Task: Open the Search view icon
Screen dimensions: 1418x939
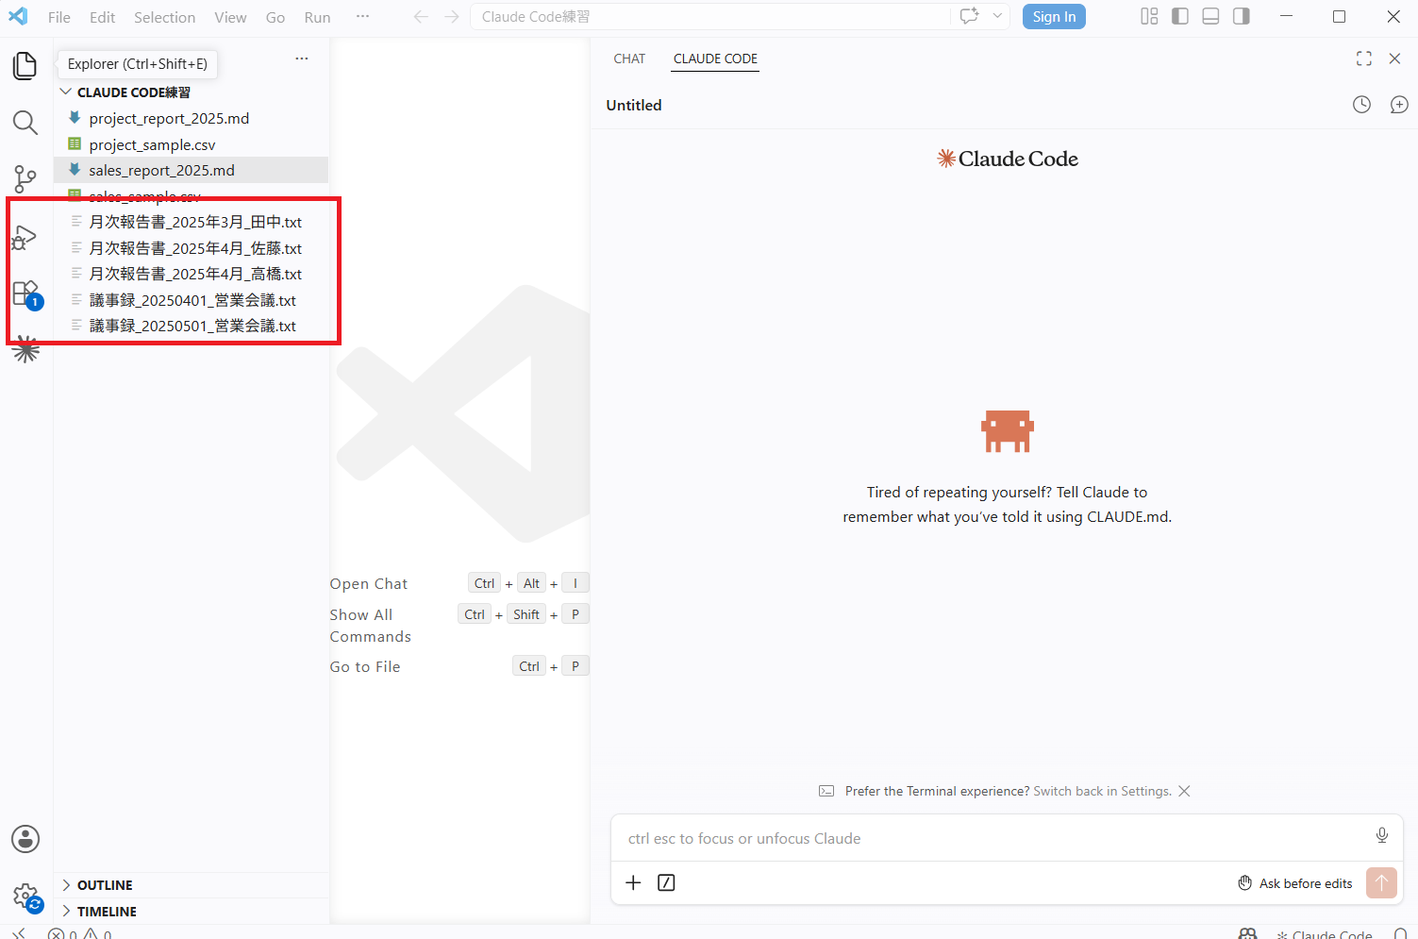Action: (25, 122)
